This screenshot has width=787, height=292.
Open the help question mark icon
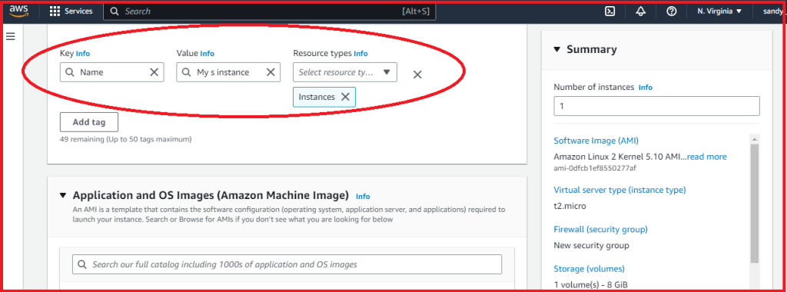(671, 11)
